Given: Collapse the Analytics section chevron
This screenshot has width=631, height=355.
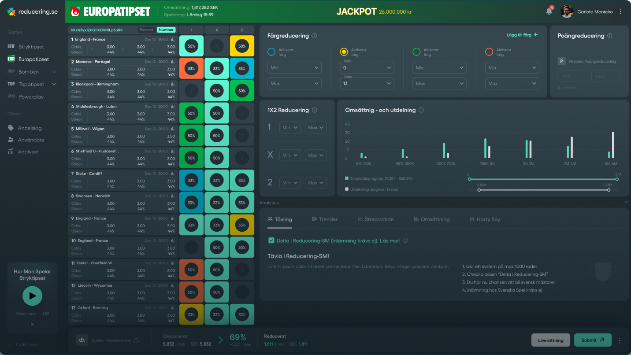Looking at the screenshot, I should click(626, 202).
